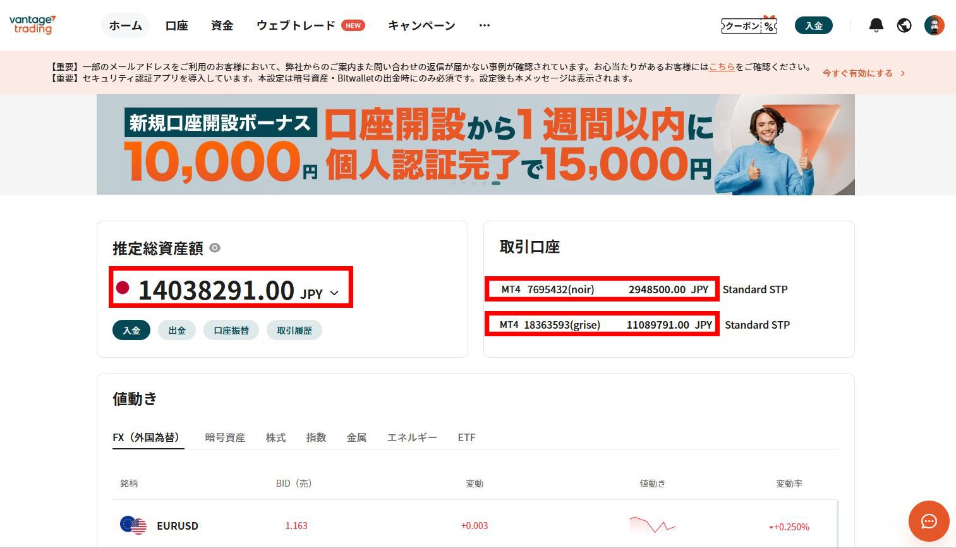Open the こちら link in notice
956x548 pixels.
[x=722, y=67]
